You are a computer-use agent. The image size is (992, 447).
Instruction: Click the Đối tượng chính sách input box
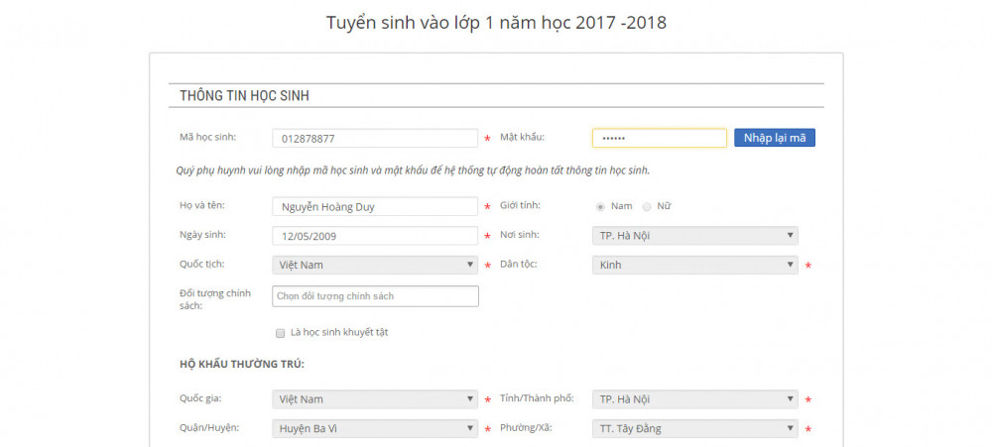click(x=374, y=296)
